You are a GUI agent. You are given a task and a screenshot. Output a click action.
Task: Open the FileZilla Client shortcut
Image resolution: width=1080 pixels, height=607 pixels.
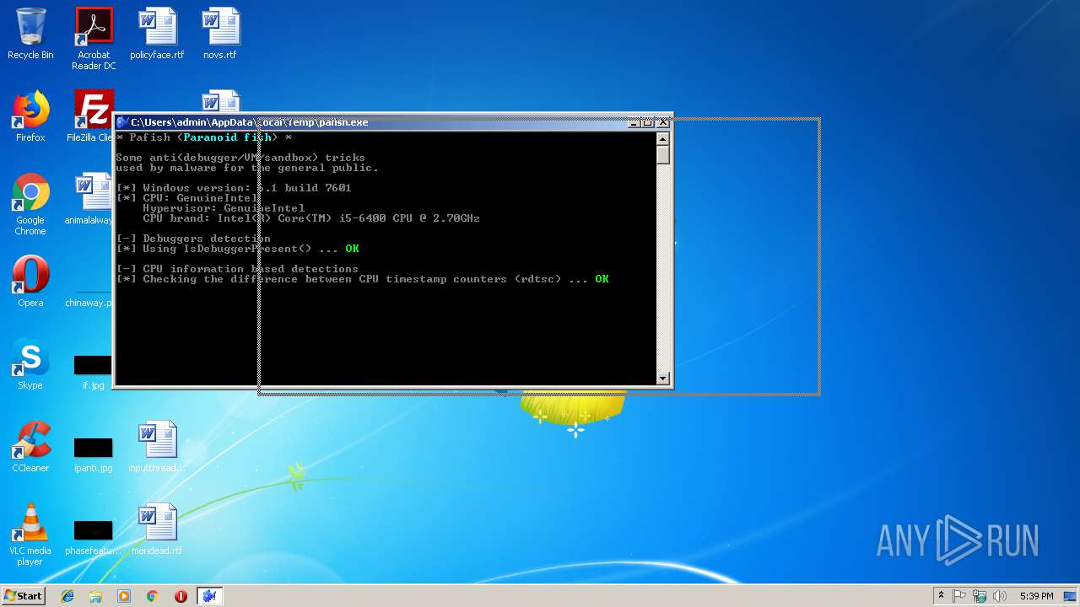[x=93, y=116]
